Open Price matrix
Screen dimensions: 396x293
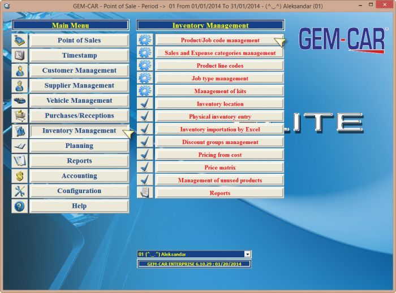[x=219, y=167]
